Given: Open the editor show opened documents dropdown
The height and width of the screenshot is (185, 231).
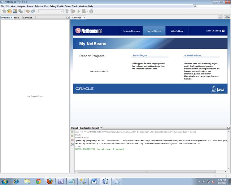Looking at the screenshot, I should (x=225, y=17).
